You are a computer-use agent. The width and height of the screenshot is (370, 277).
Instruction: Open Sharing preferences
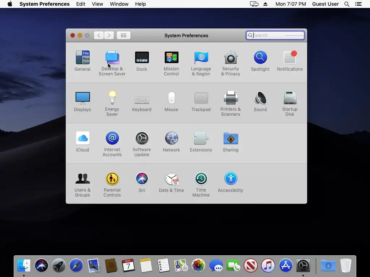click(231, 142)
